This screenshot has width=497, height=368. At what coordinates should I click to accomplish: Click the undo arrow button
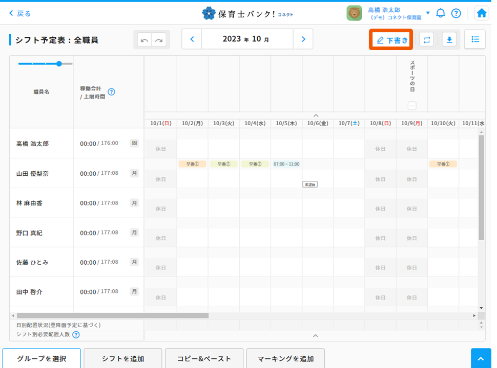144,40
